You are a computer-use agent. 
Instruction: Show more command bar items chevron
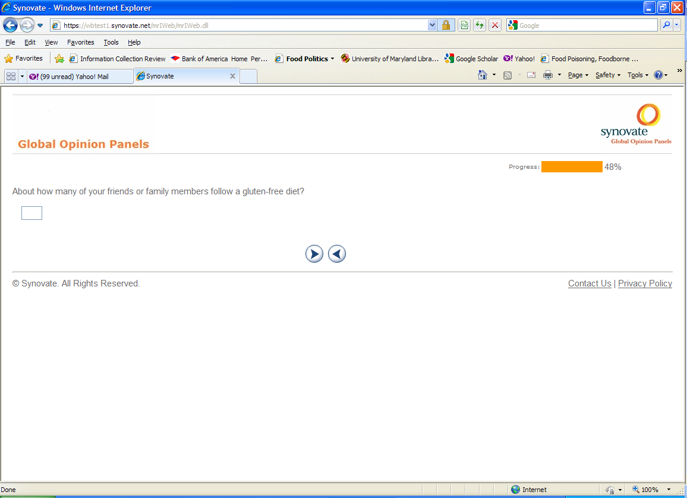tap(679, 71)
